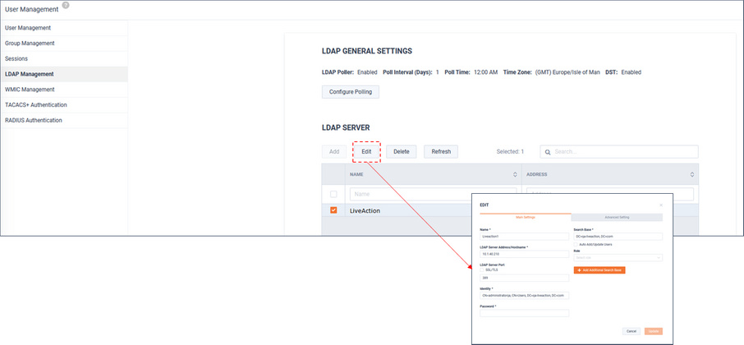Switch to Advanced Setting tab

(617, 218)
